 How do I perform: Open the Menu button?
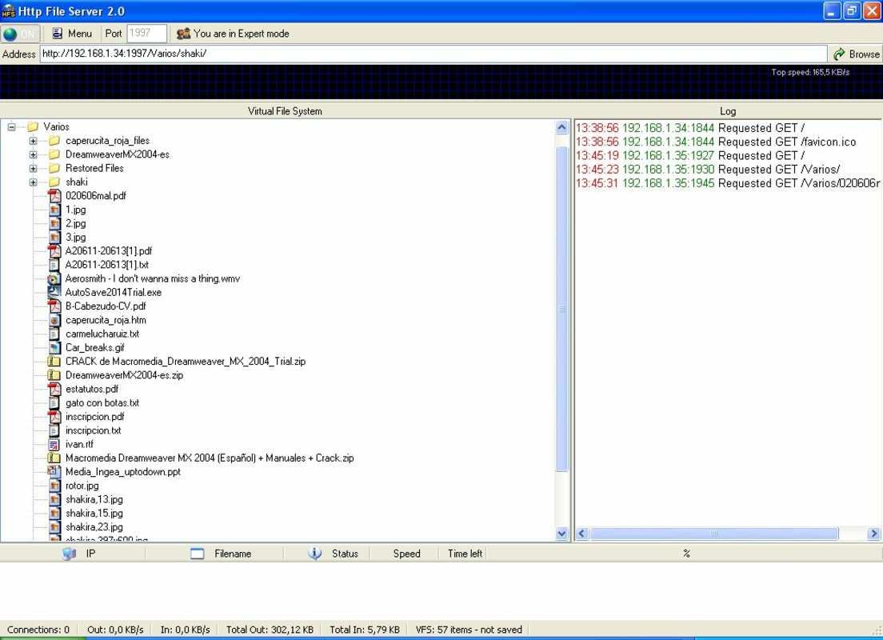pyautogui.click(x=72, y=34)
